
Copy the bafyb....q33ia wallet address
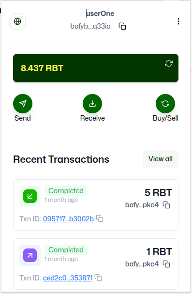[122, 26]
